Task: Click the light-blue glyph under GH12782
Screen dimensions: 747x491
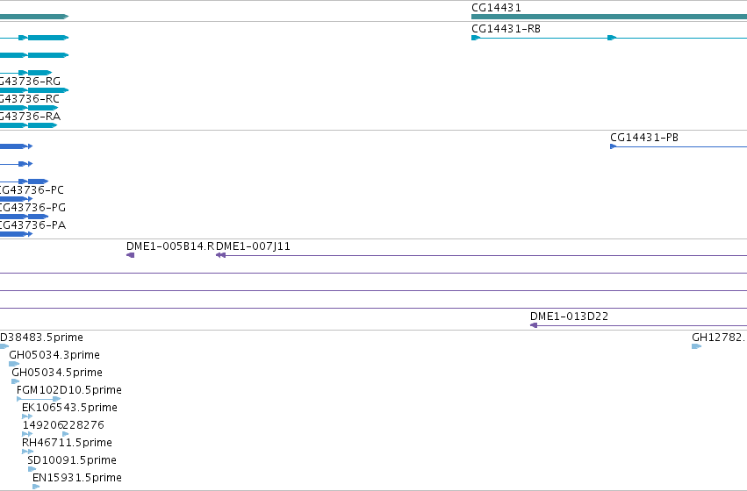Action: click(x=696, y=346)
